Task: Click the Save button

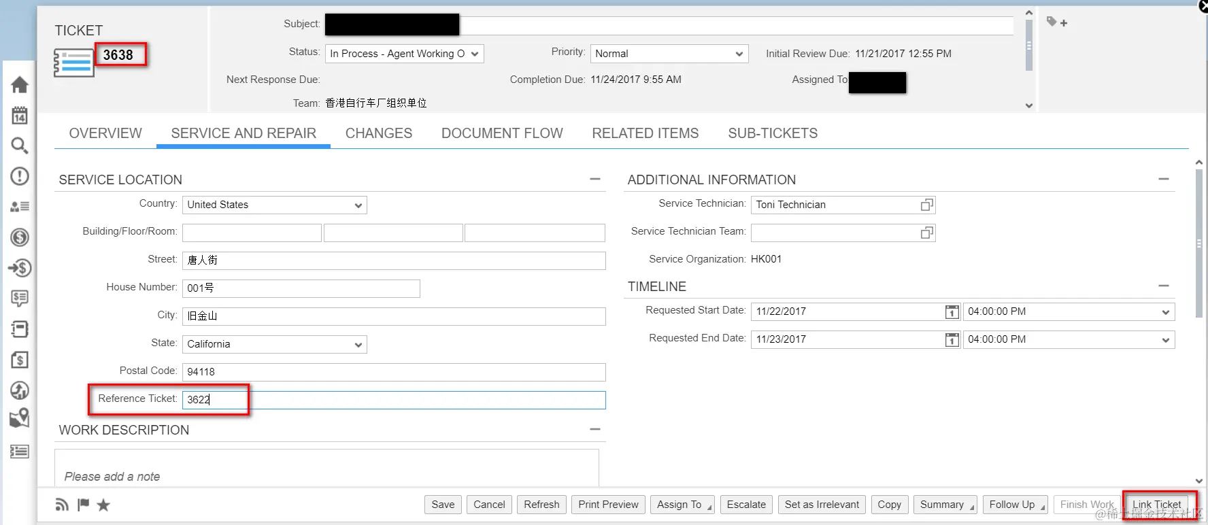Action: tap(443, 505)
